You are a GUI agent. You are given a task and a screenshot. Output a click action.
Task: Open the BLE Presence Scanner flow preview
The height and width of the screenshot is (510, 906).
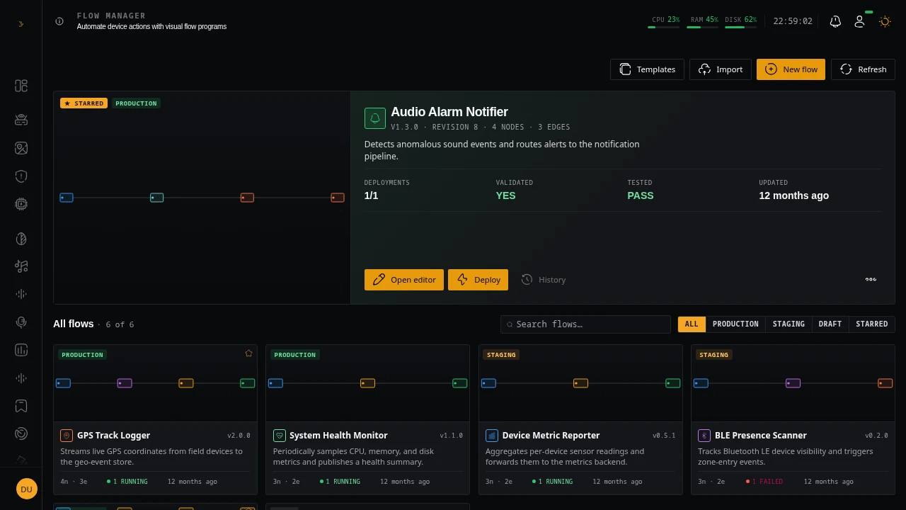pos(793,383)
